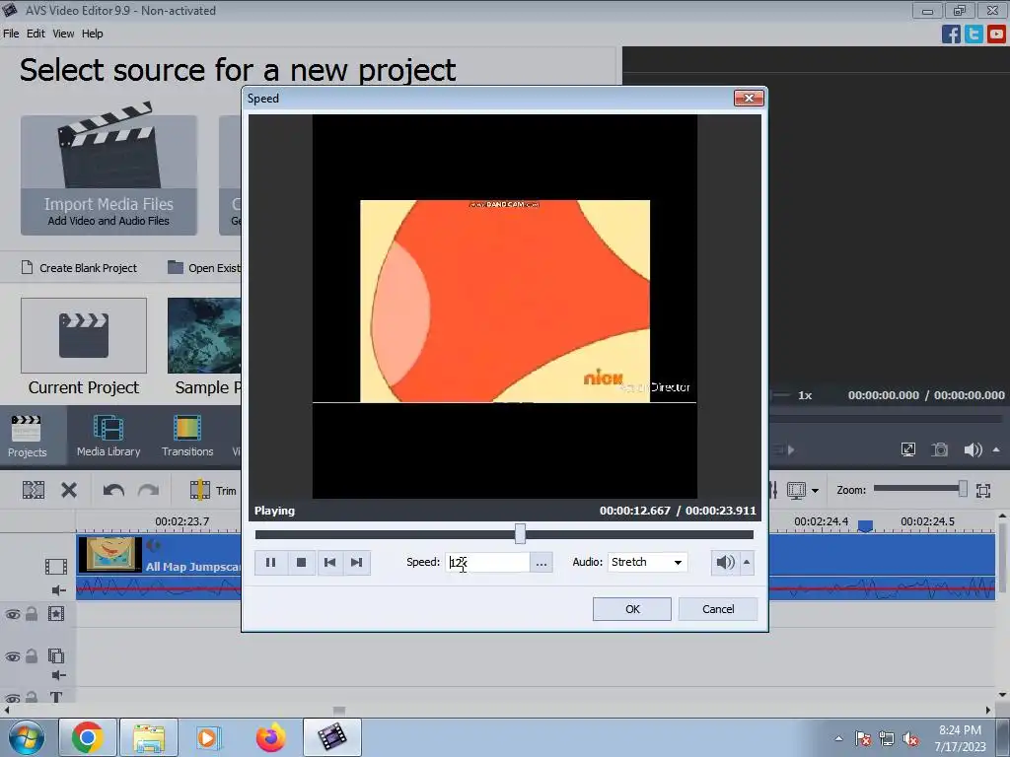The height and width of the screenshot is (757, 1010).
Task: Mute the overlay track audio
Action: click(58, 675)
